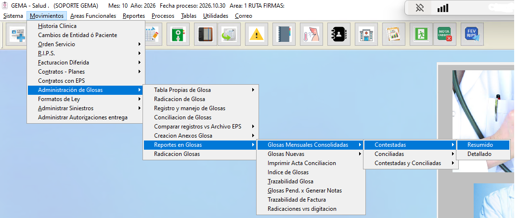Expand Formatos de Ley submenu
The width and height of the screenshot is (518, 218).
point(86,99)
